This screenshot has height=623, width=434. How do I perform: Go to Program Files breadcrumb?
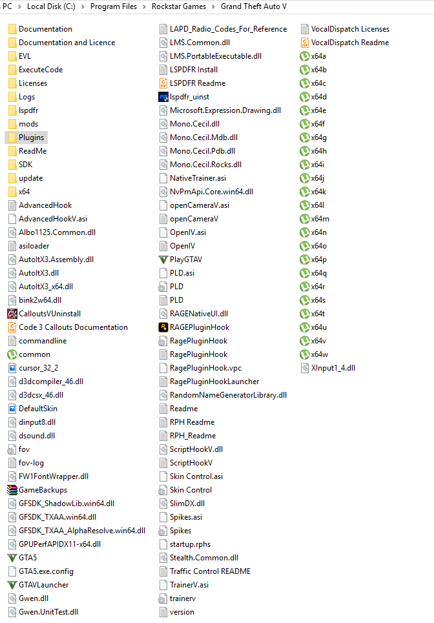[x=113, y=6]
